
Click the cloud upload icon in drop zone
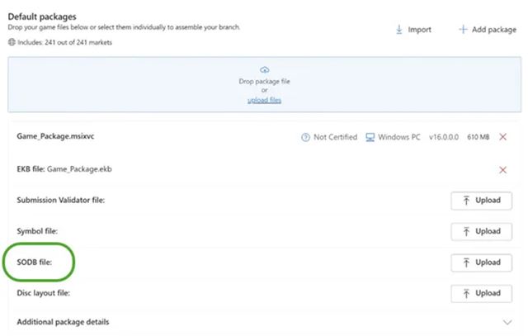264,70
